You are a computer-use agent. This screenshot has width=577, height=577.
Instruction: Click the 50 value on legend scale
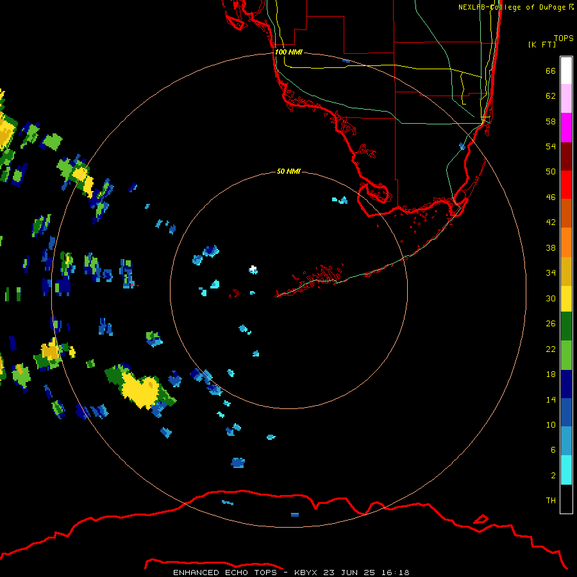pos(551,172)
